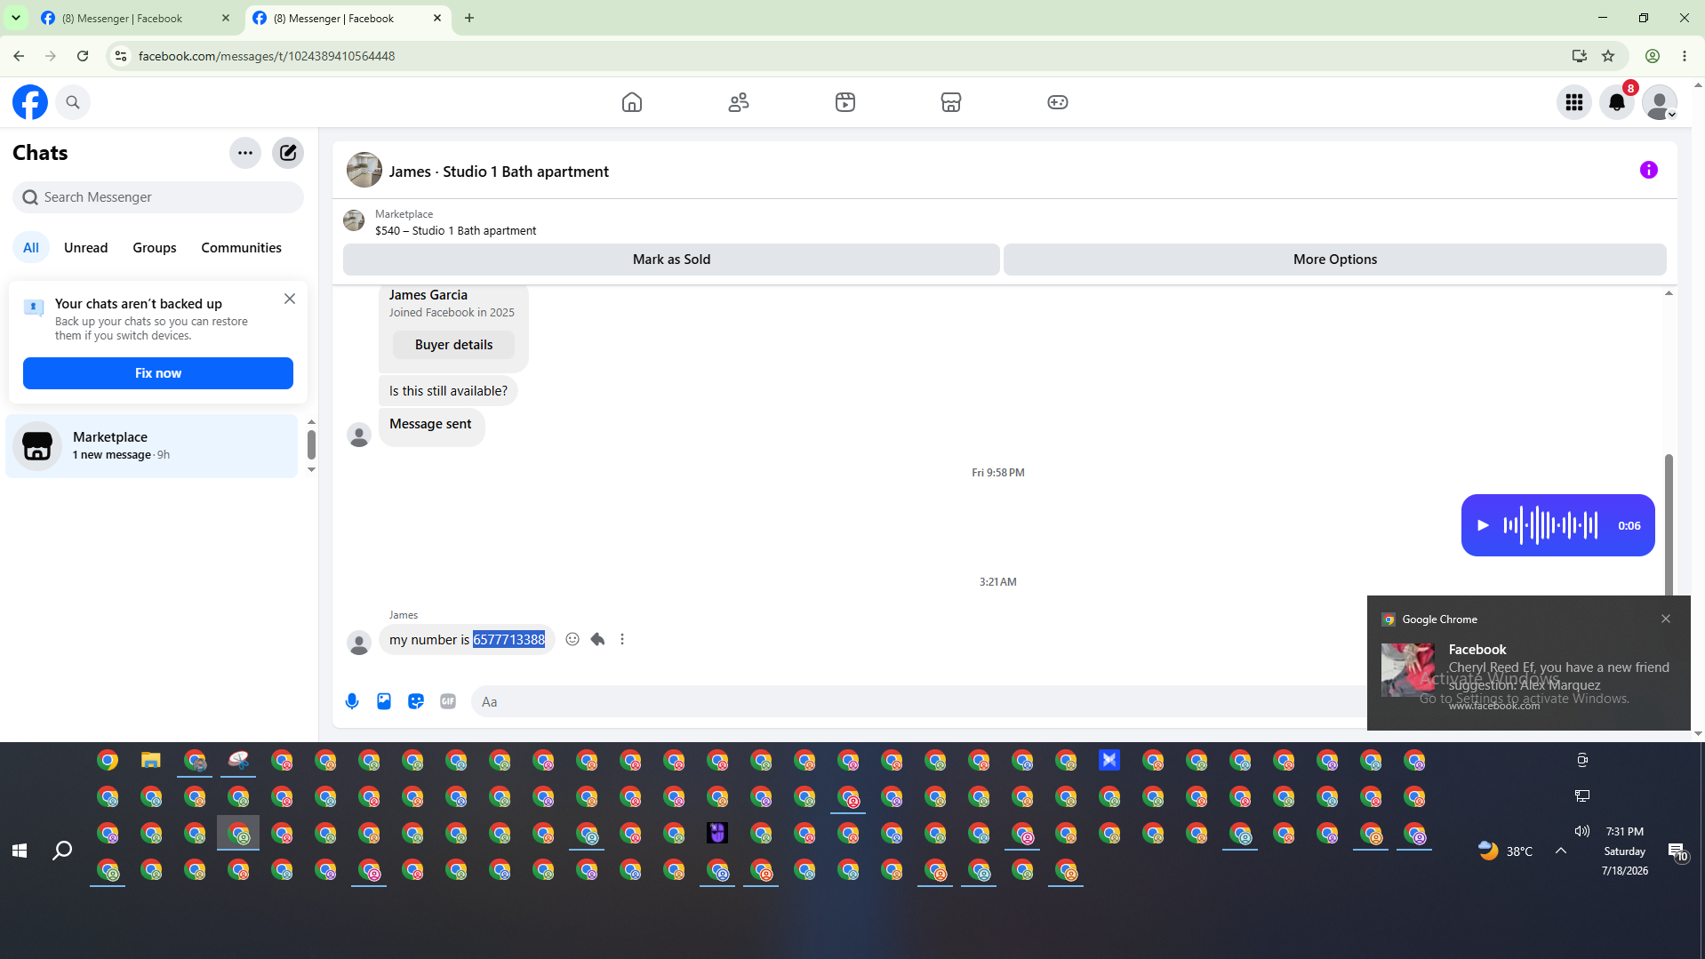Open the notifications bell
This screenshot has height=959, width=1705.
[x=1617, y=102]
